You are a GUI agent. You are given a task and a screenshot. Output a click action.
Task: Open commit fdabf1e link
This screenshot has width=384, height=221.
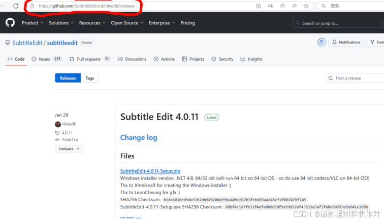click(x=70, y=139)
